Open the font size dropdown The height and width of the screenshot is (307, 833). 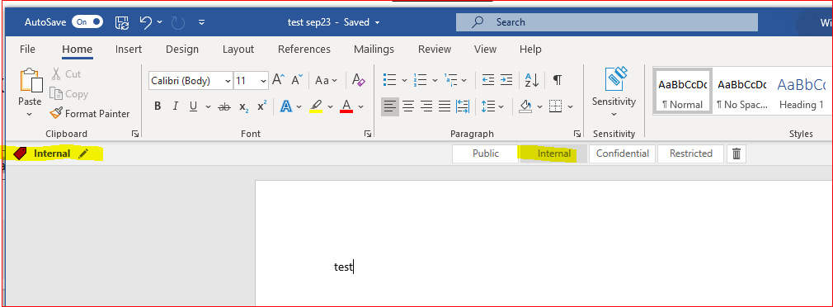263,81
